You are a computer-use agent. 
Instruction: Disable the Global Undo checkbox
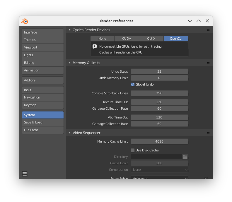pyautogui.click(x=133, y=84)
